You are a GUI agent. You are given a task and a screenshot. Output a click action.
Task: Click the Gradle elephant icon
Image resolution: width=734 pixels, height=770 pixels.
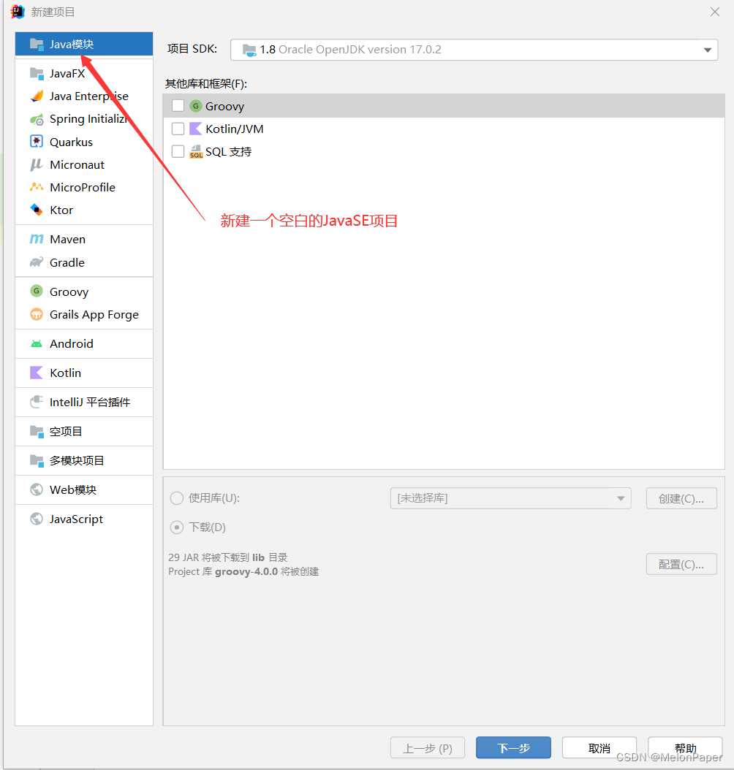click(37, 262)
